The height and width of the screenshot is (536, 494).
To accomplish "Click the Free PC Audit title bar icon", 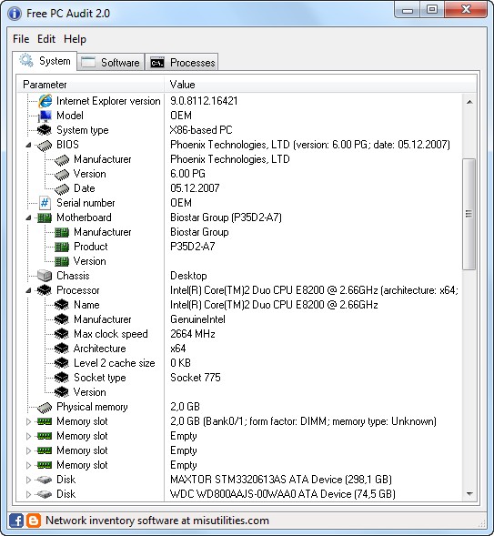I will [x=15, y=14].
